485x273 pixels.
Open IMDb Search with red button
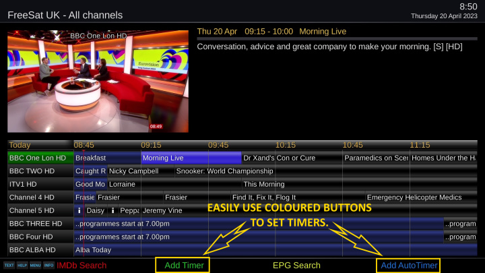coord(82,266)
